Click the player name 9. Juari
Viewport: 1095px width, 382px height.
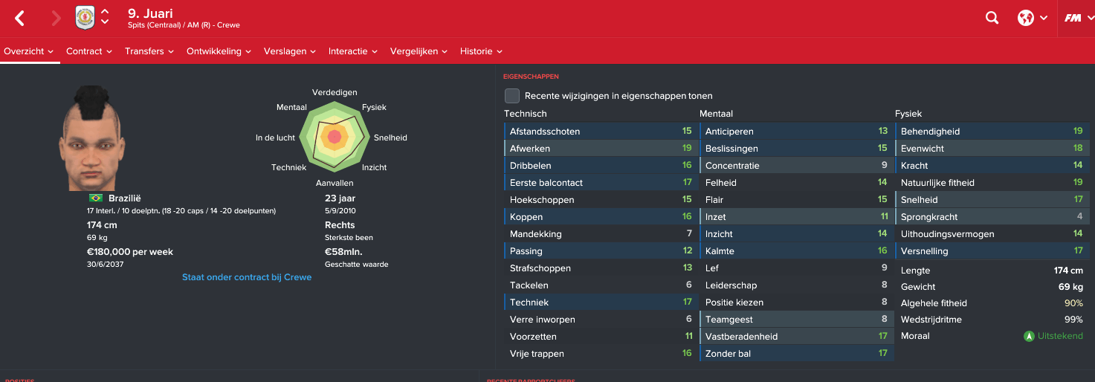(150, 13)
